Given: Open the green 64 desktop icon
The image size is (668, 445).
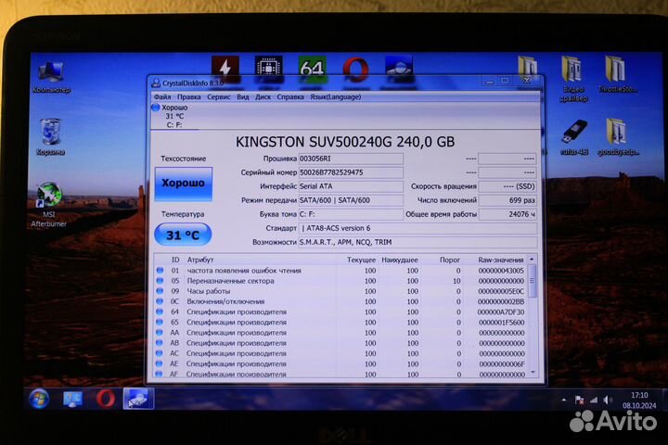Looking at the screenshot, I should [x=313, y=68].
